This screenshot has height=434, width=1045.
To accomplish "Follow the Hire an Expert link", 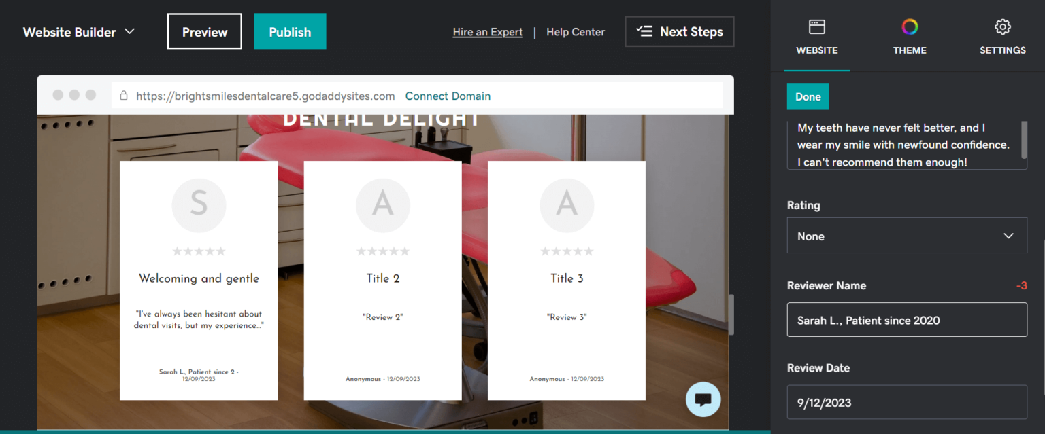I will 488,31.
